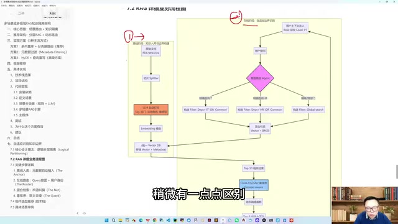Viewport: 398px width, 224px height.
Task: Open File Explorer from the taskbar
Action: coord(121,220)
